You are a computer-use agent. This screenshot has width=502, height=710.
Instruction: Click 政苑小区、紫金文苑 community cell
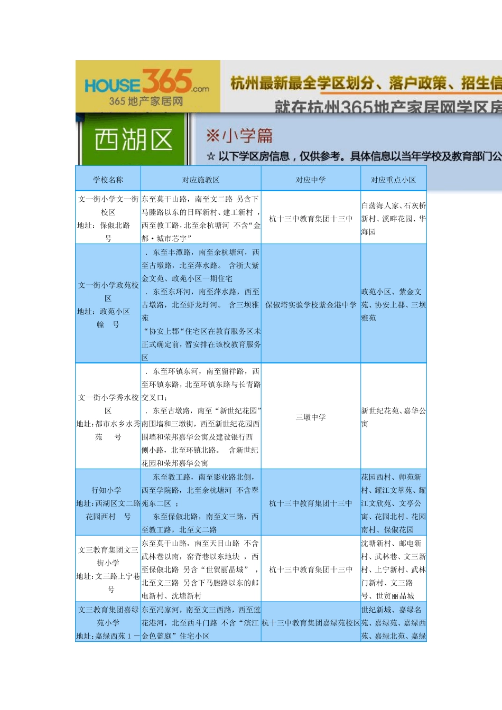point(394,304)
